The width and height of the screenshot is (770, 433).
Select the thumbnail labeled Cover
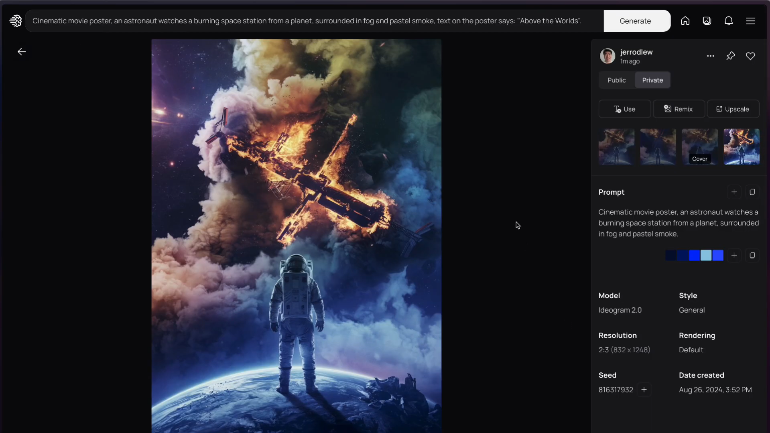[x=700, y=146]
